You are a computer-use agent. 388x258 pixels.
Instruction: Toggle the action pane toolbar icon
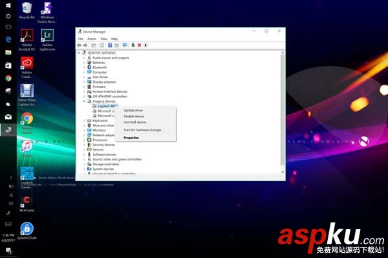[116, 45]
